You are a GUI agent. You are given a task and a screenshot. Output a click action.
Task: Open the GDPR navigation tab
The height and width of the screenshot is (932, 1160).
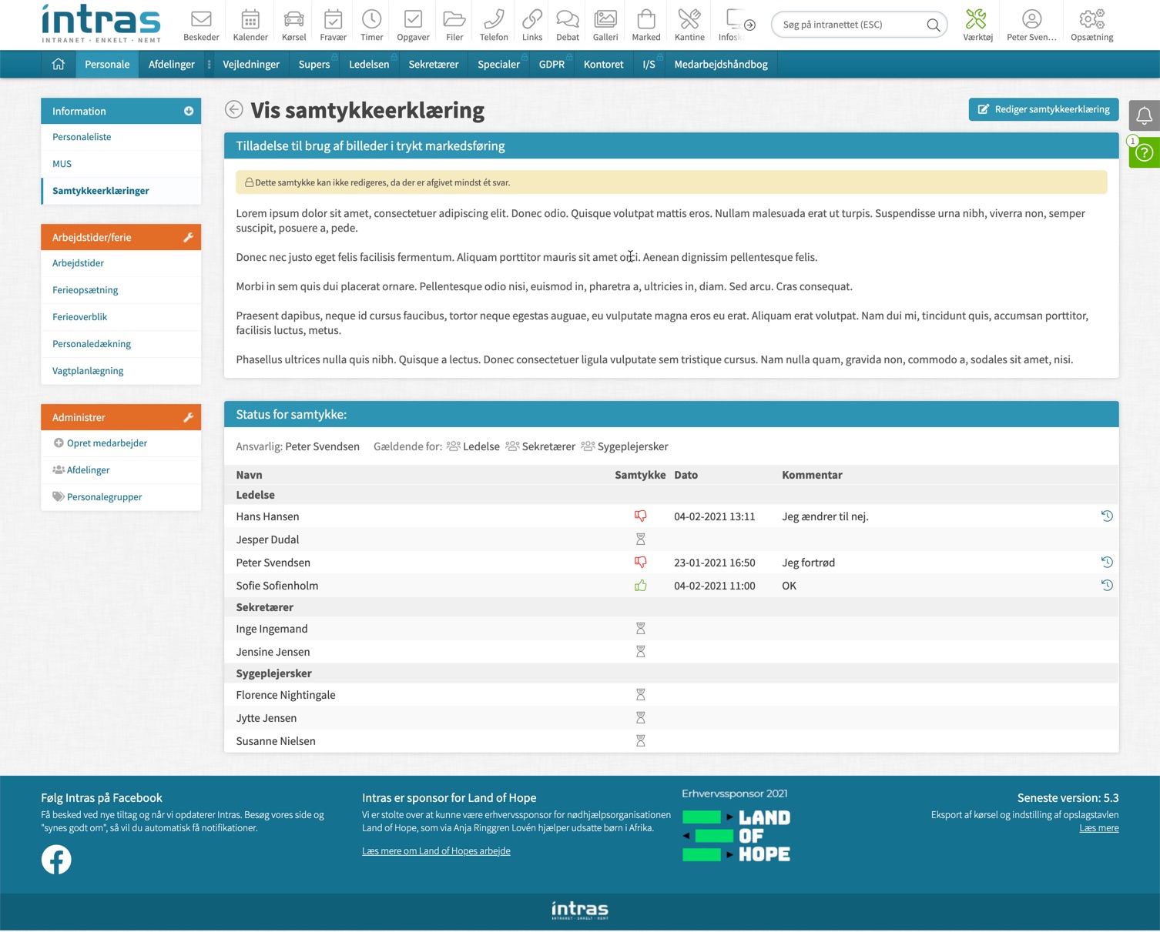552,65
